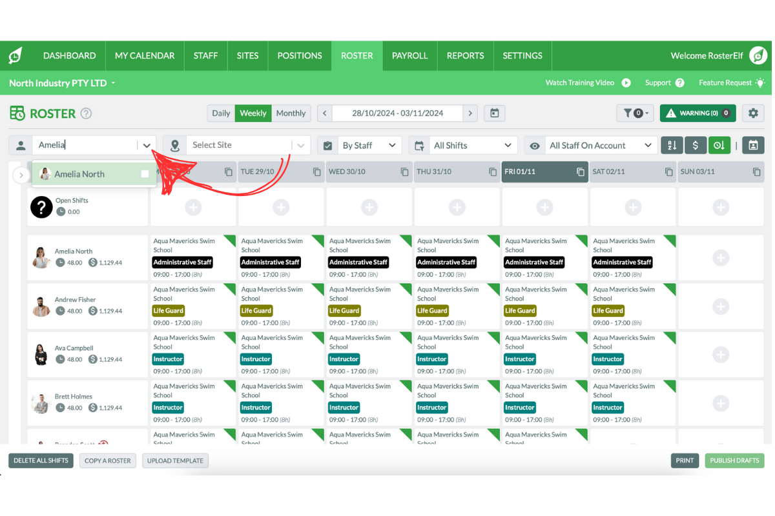Open the Positions menu
775x516 pixels.
(x=300, y=55)
